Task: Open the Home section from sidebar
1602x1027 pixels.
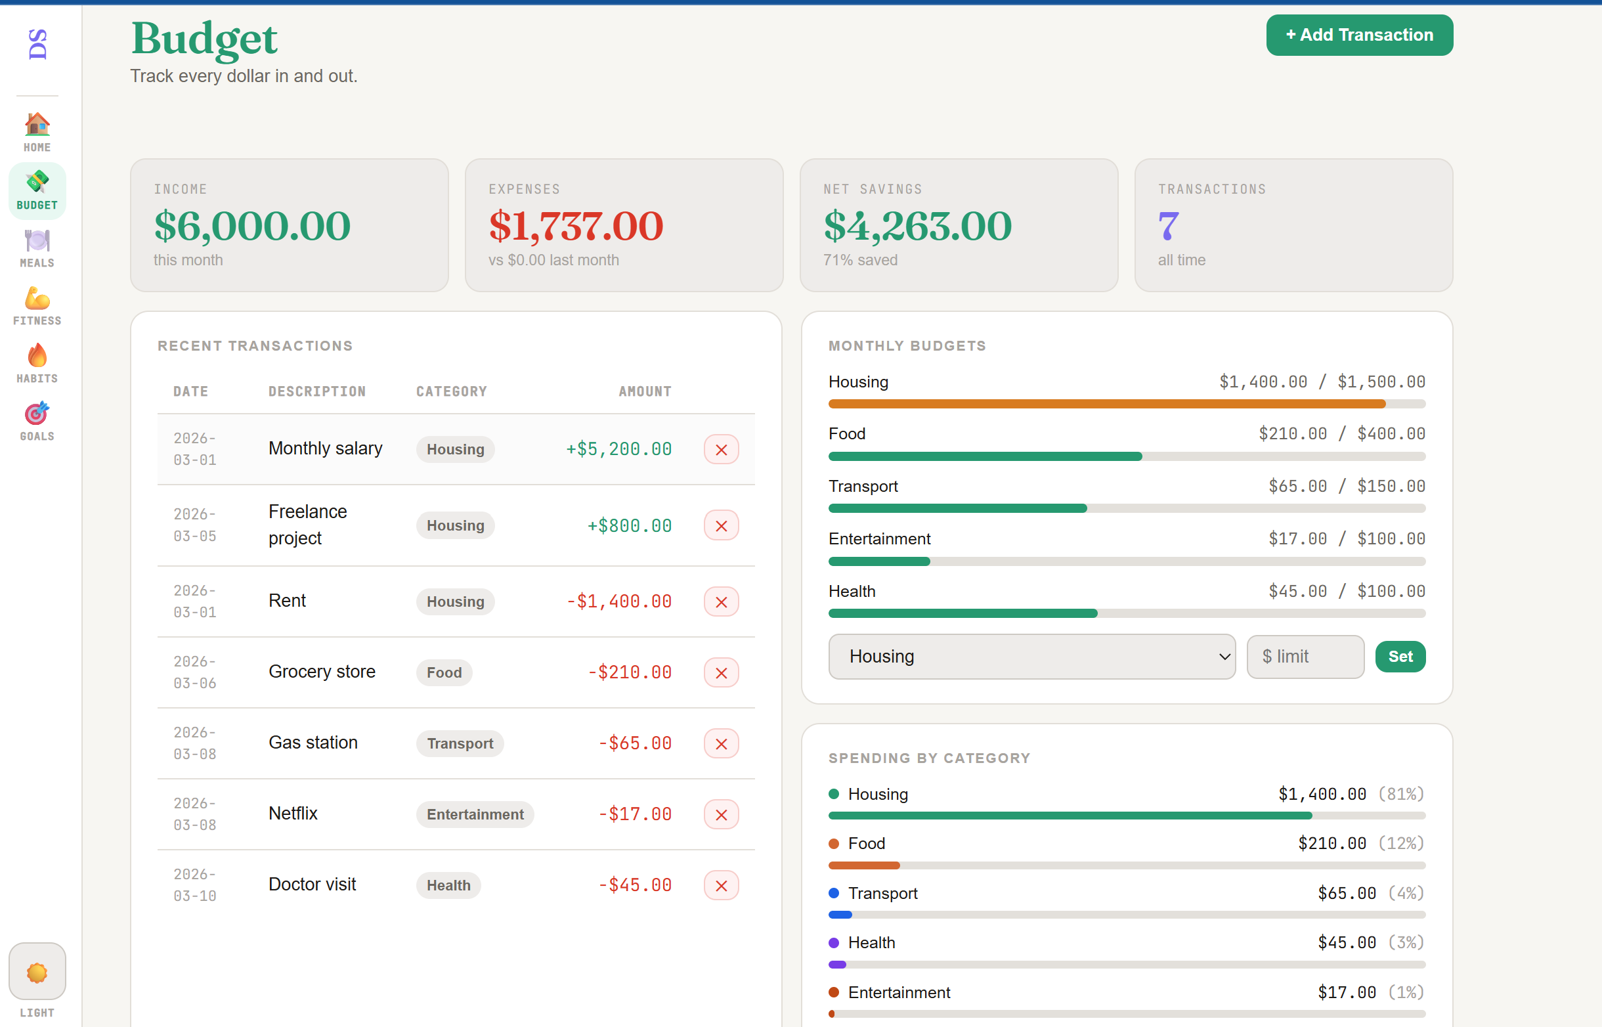Action: pos(37,131)
